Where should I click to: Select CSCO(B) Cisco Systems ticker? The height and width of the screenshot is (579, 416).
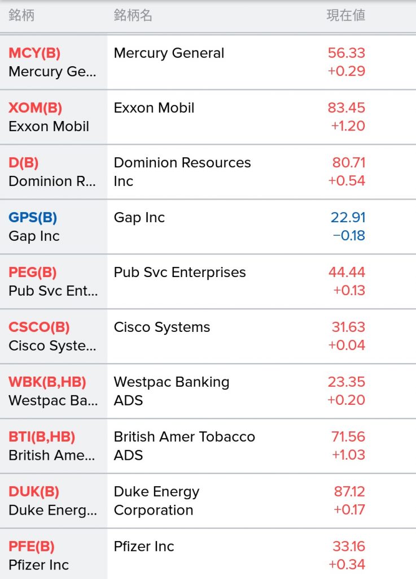[x=39, y=327]
